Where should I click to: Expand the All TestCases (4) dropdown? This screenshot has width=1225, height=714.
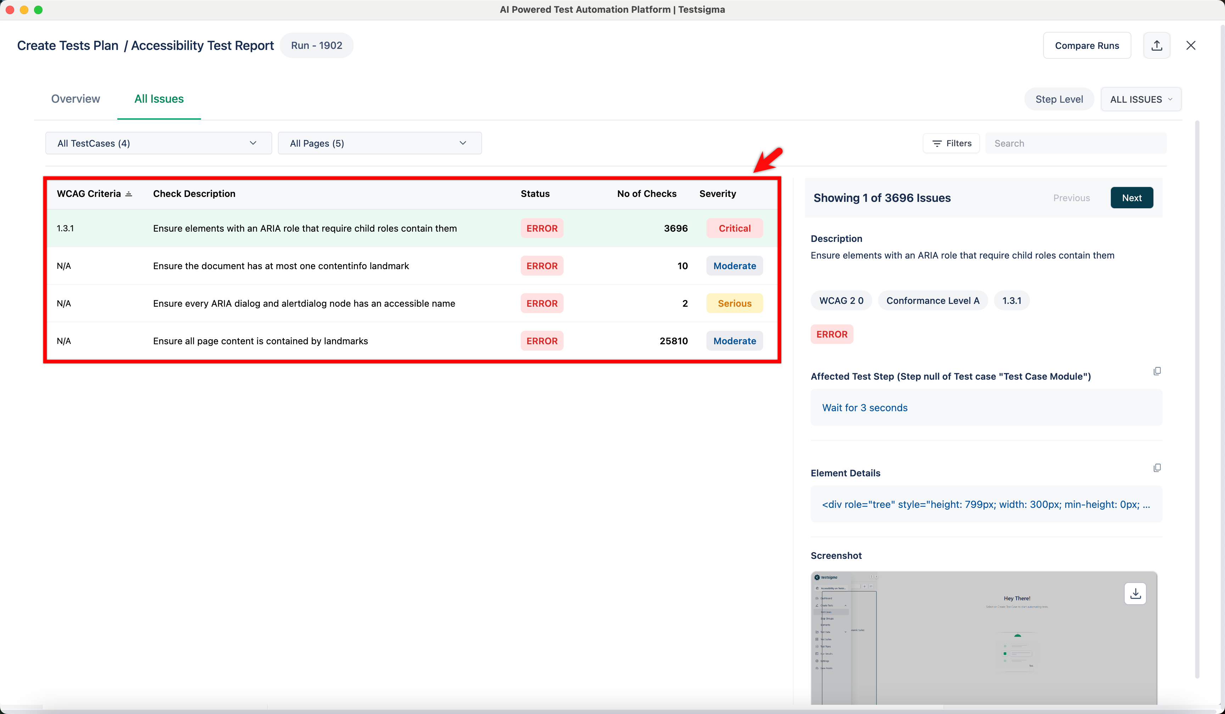(158, 143)
